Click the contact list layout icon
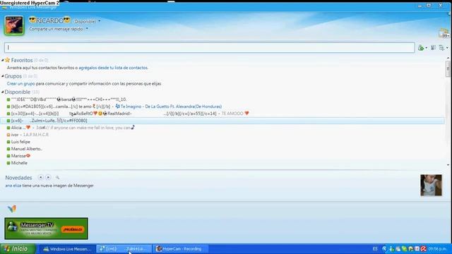The image size is (452, 254). (x=433, y=48)
